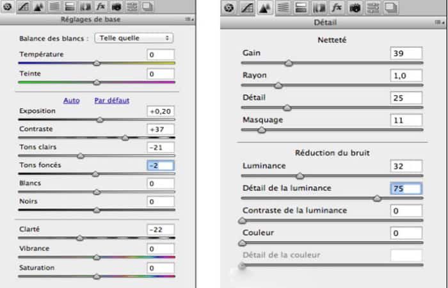Focus the Tons clairs value field -21

point(161,147)
